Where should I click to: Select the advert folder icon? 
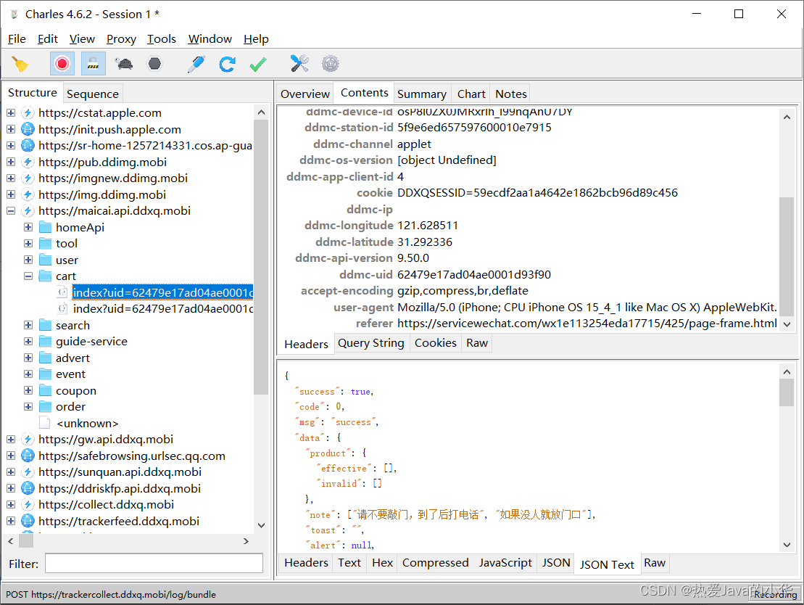[46, 358]
